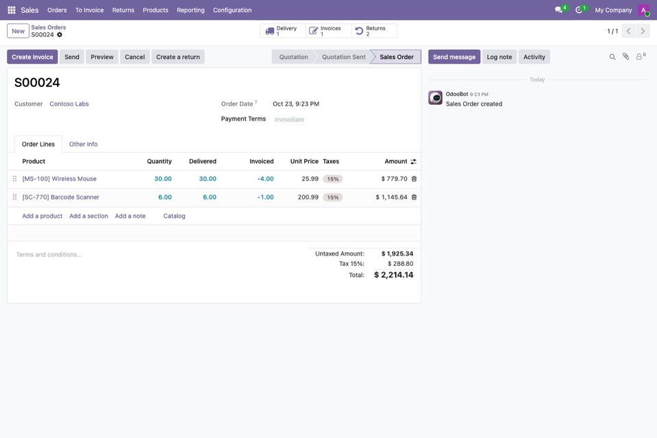Click the 15% tax tag on Wireless Mouse
The image size is (657, 438).
333,179
